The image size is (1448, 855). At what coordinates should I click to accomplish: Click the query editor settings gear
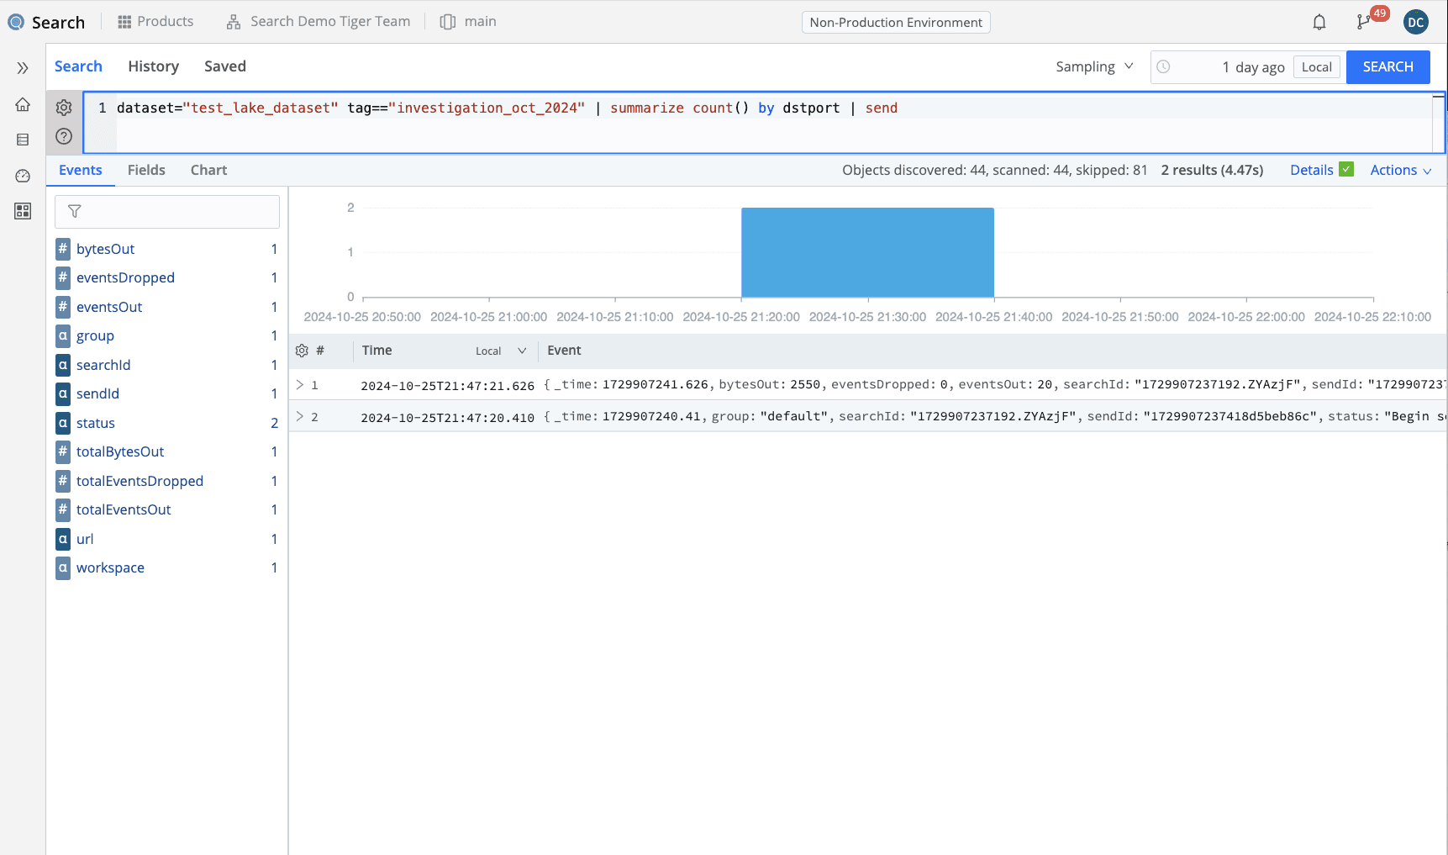[x=64, y=108]
